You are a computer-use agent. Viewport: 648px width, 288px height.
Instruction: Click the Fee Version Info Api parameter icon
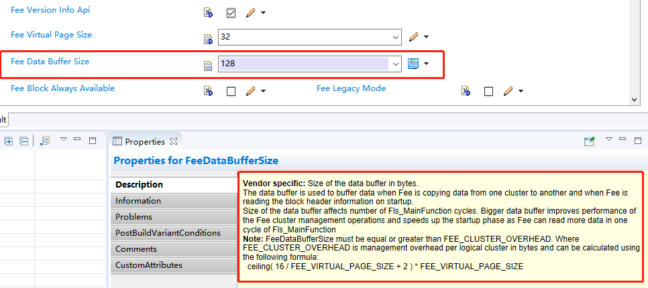(208, 13)
